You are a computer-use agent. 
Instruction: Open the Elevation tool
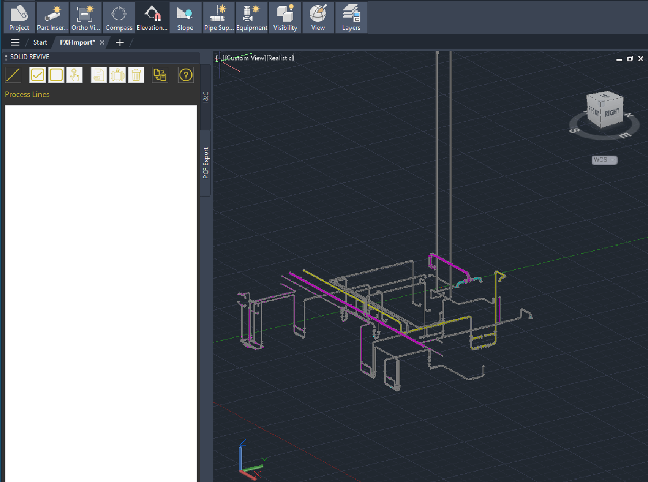coord(152,18)
